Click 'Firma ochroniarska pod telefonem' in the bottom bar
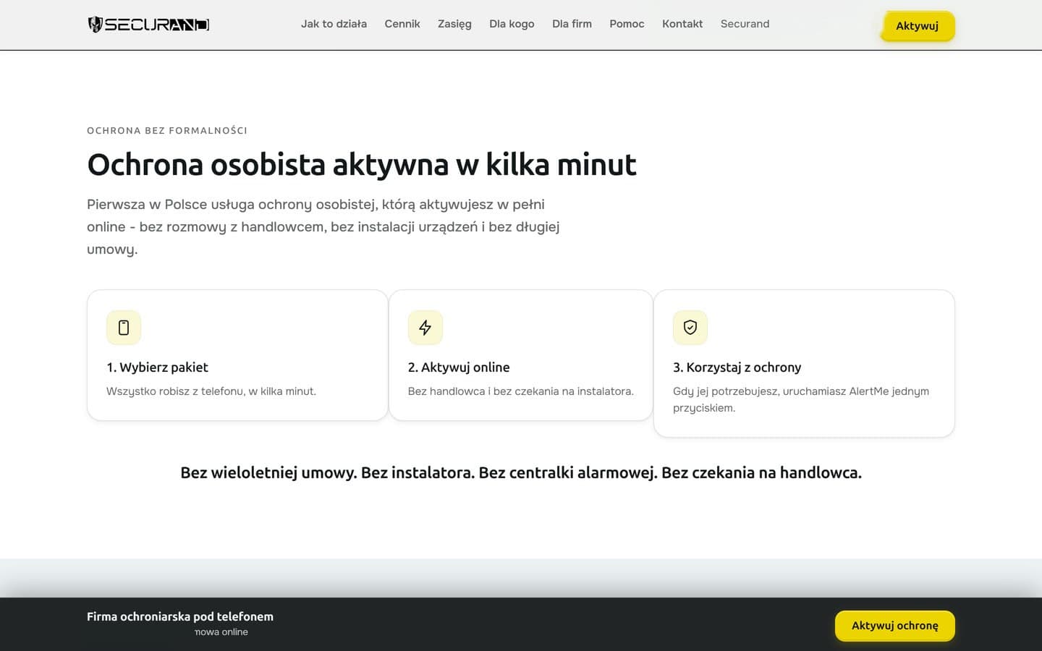 tap(180, 617)
